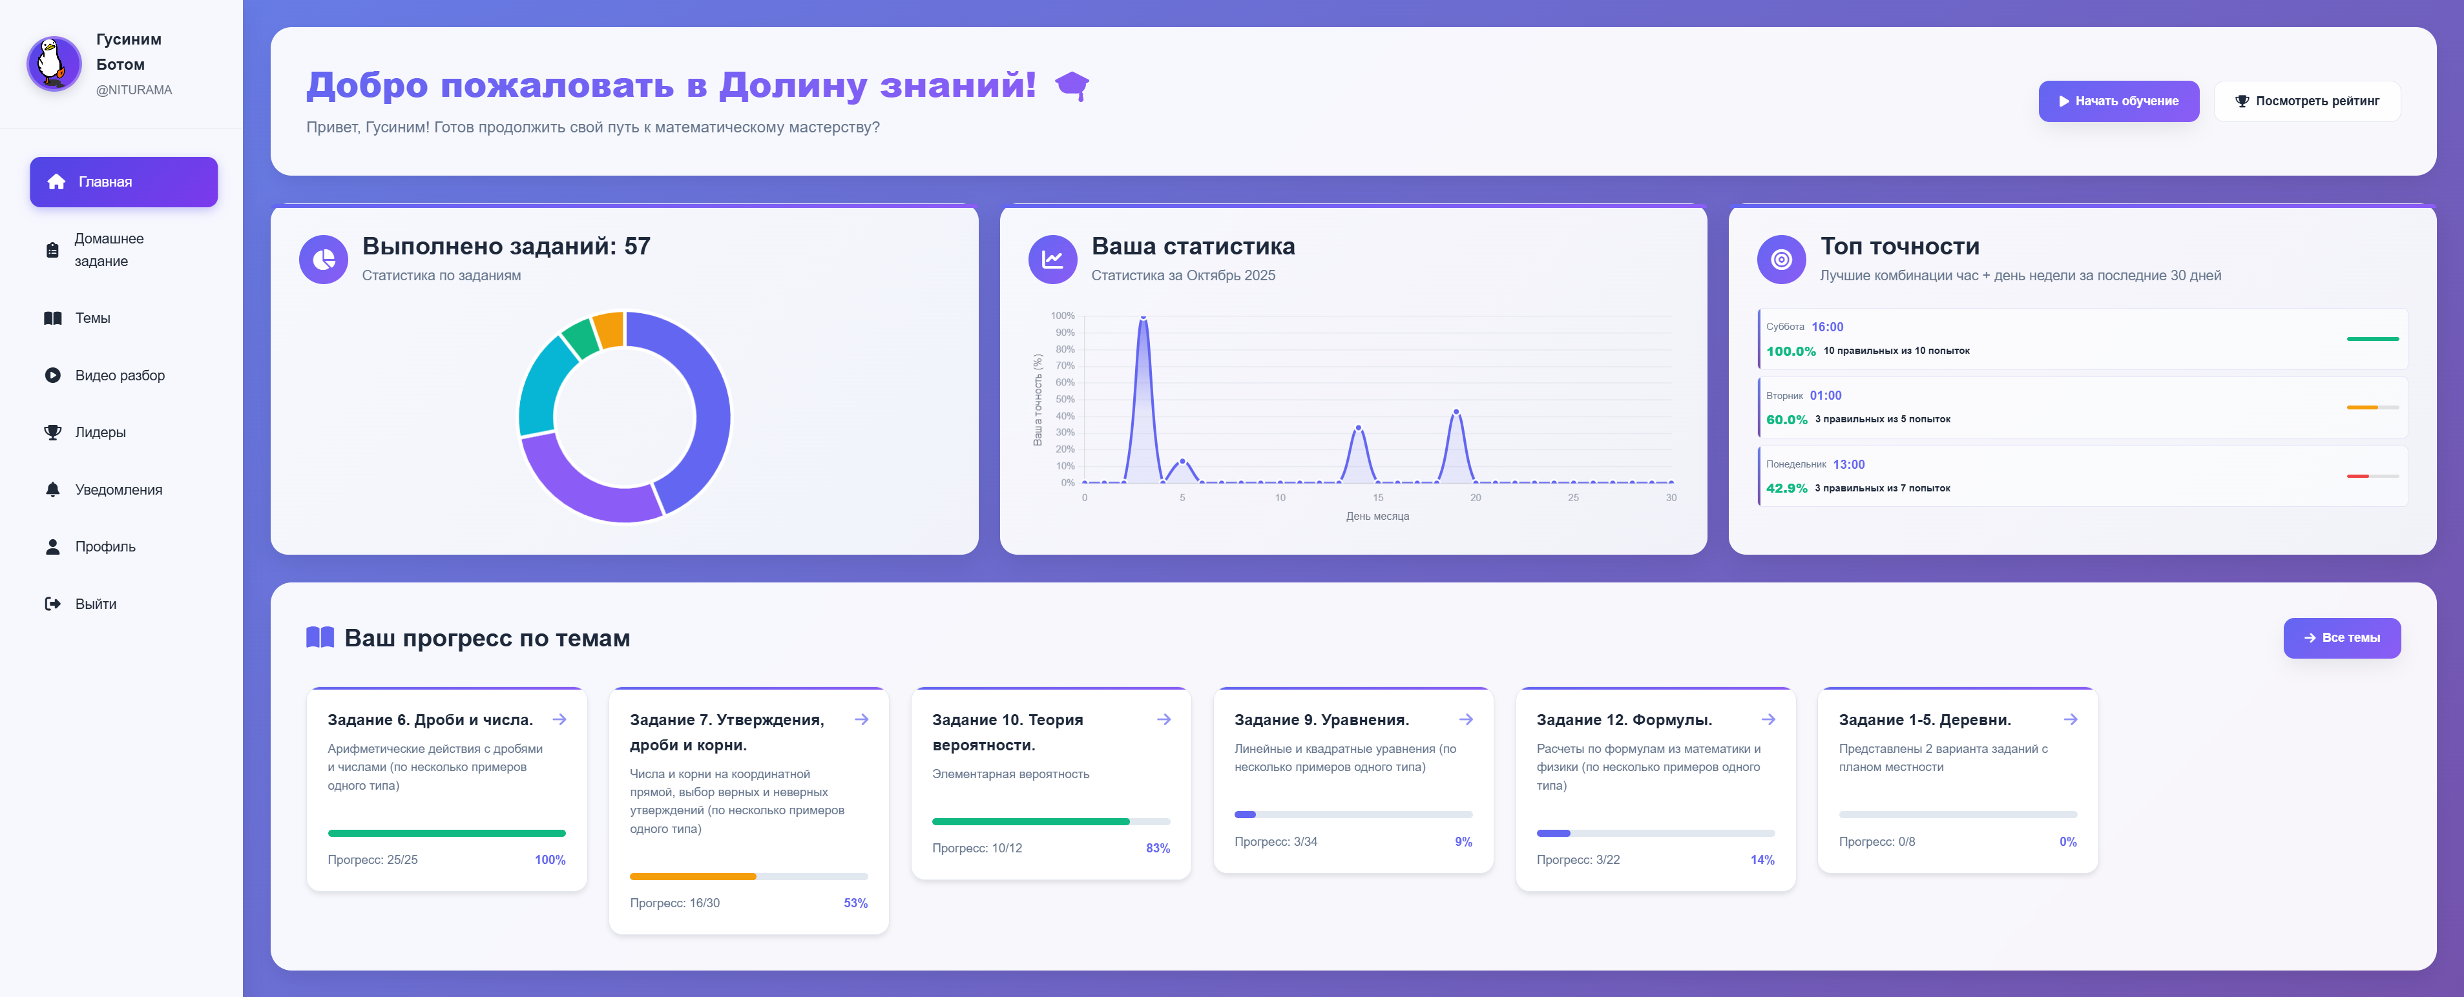2464x997 pixels.
Task: Click the Задание 10. Теория вероятности title
Action: click(1007, 732)
